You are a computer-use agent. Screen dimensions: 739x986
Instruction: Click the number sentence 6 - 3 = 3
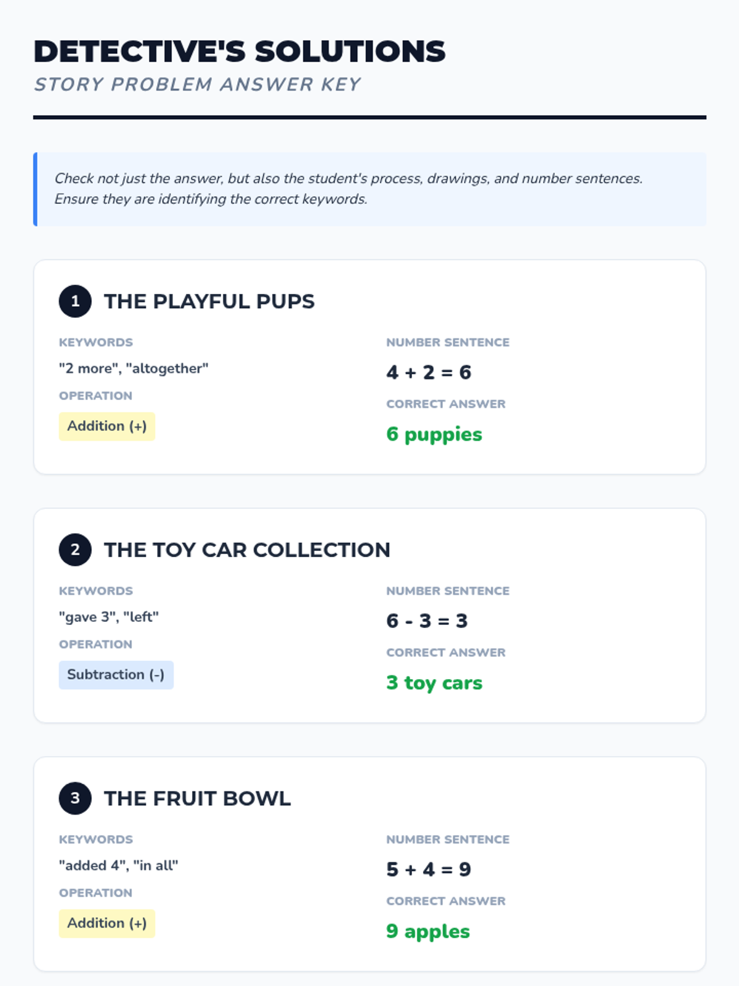pos(427,621)
